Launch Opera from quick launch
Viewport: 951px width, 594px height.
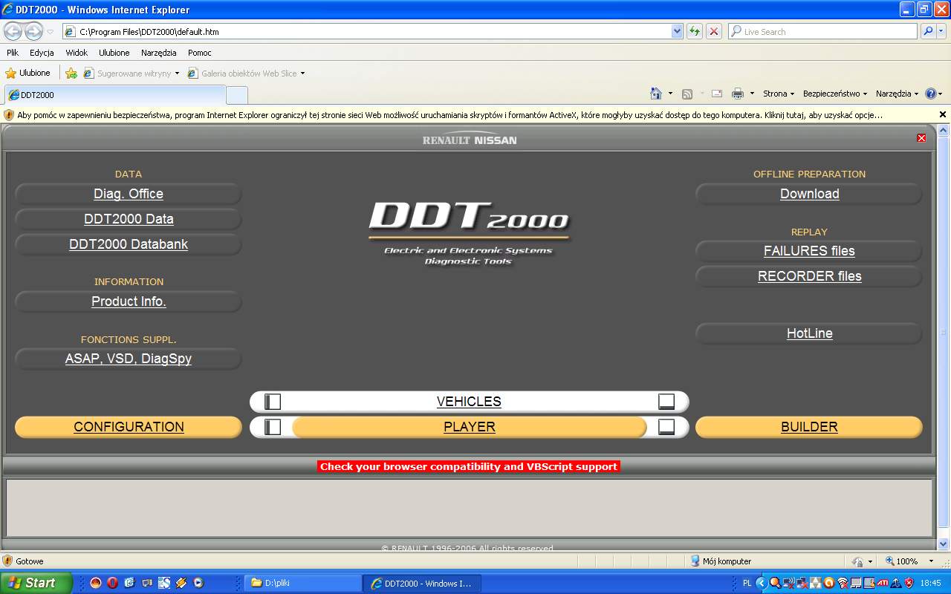click(111, 583)
